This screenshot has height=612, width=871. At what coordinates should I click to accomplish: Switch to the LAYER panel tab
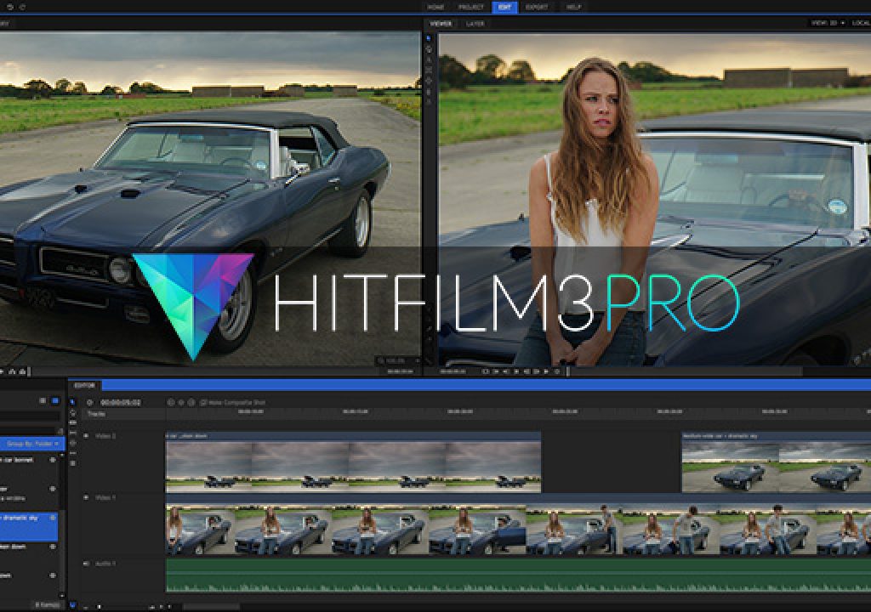[x=475, y=24]
